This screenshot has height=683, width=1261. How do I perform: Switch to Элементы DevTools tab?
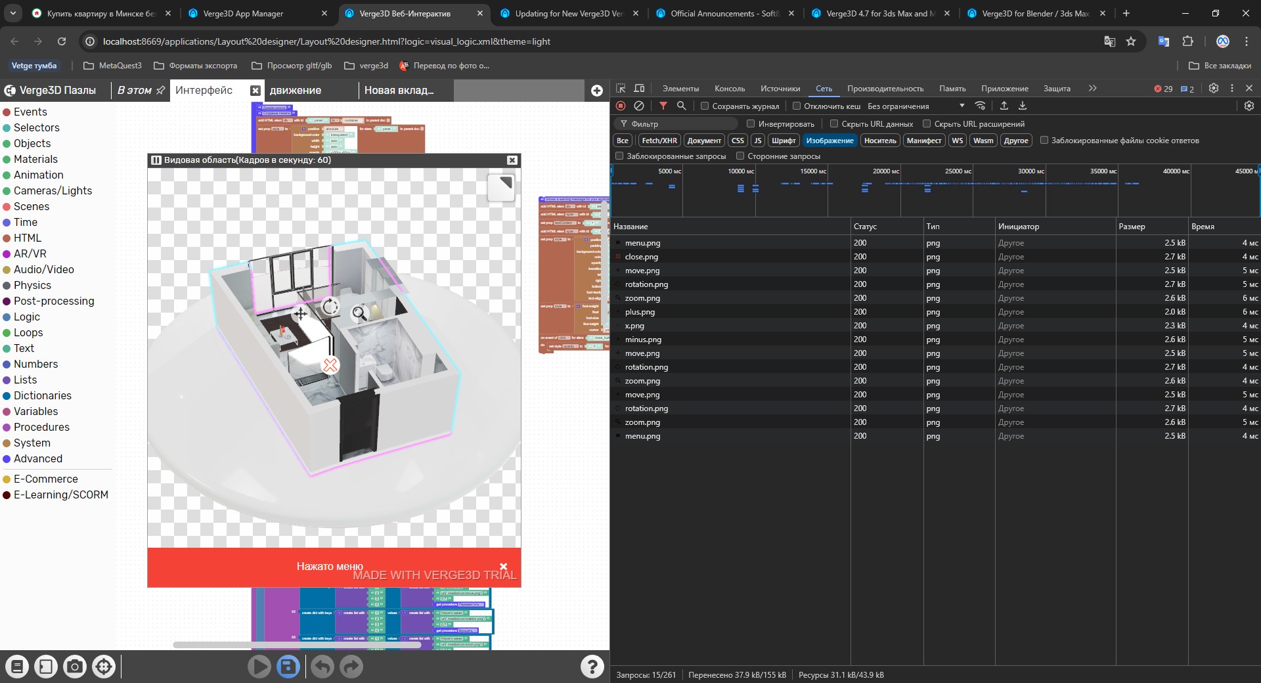[x=680, y=88]
